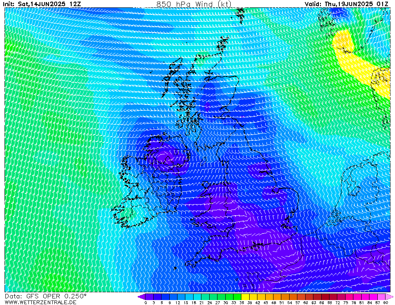
Task: Click the purple left arrow of the color bar
Action: (141, 297)
